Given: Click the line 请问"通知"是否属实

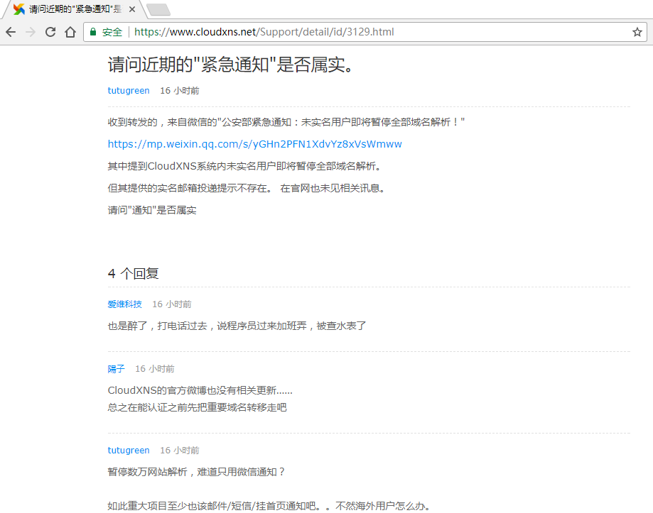Looking at the screenshot, I should point(152,210).
